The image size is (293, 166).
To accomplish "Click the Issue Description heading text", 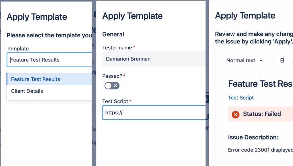I will pos(253,137).
